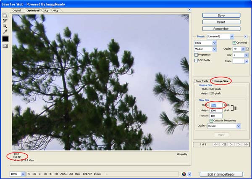This screenshot has height=179, width=252.
Task: Switch to the Color Table tab
Action: (x=202, y=81)
